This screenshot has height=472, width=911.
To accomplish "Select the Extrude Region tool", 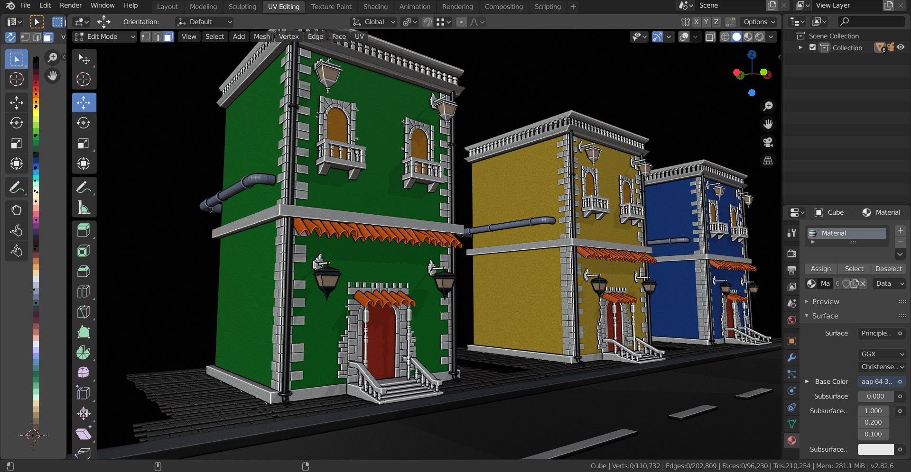I will pyautogui.click(x=84, y=231).
